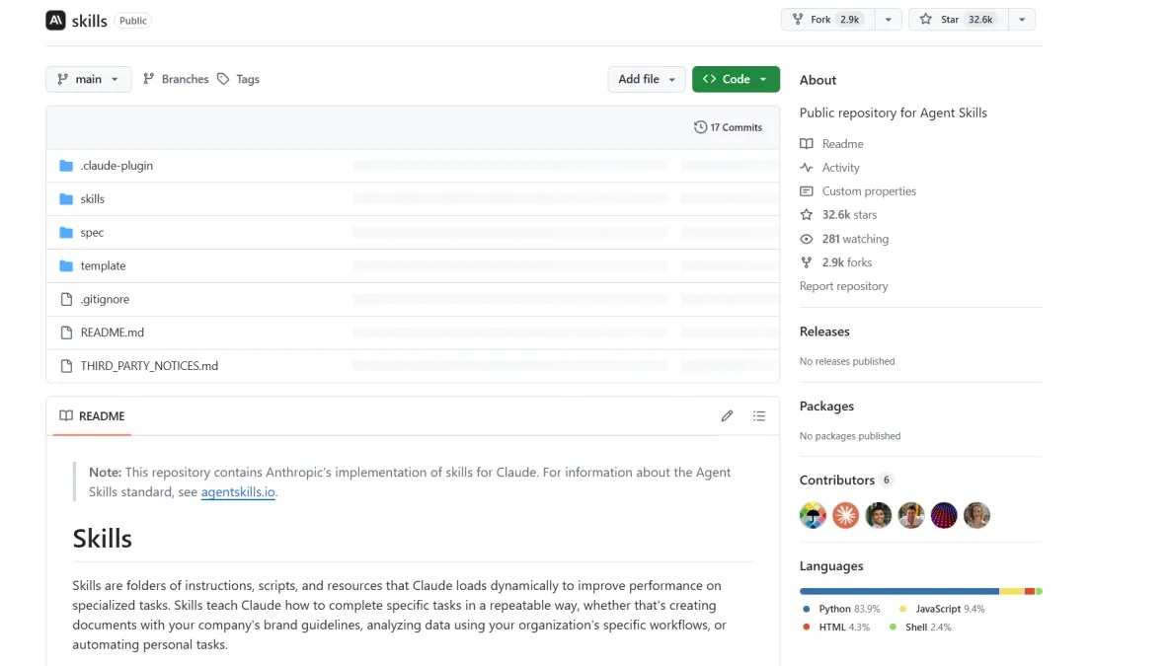
Task: Click the blue Python language bar segment
Action: (898, 591)
